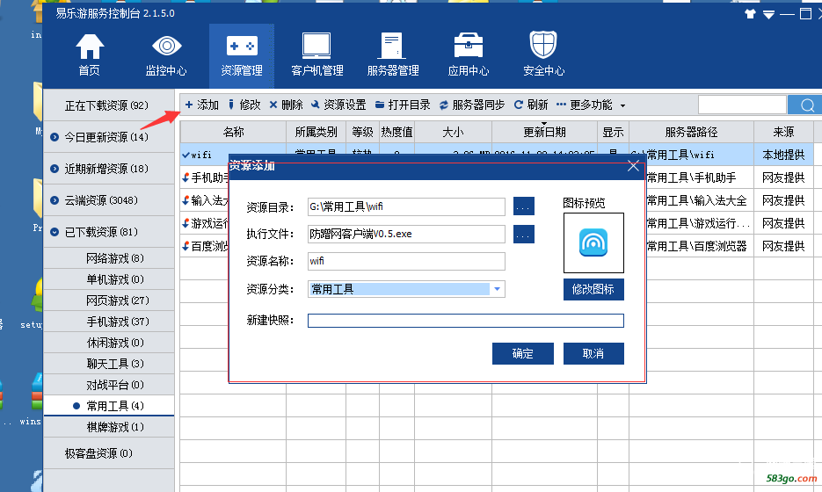Sort by 热度值 column header
Viewport: 822px width, 492px height.
[396, 132]
